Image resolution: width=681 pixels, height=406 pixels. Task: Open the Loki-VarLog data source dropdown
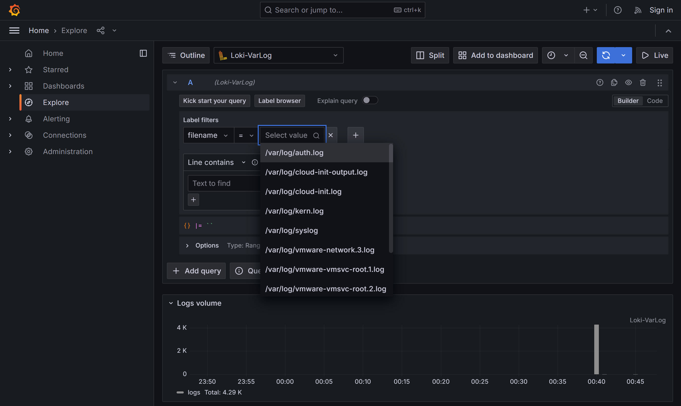click(278, 55)
